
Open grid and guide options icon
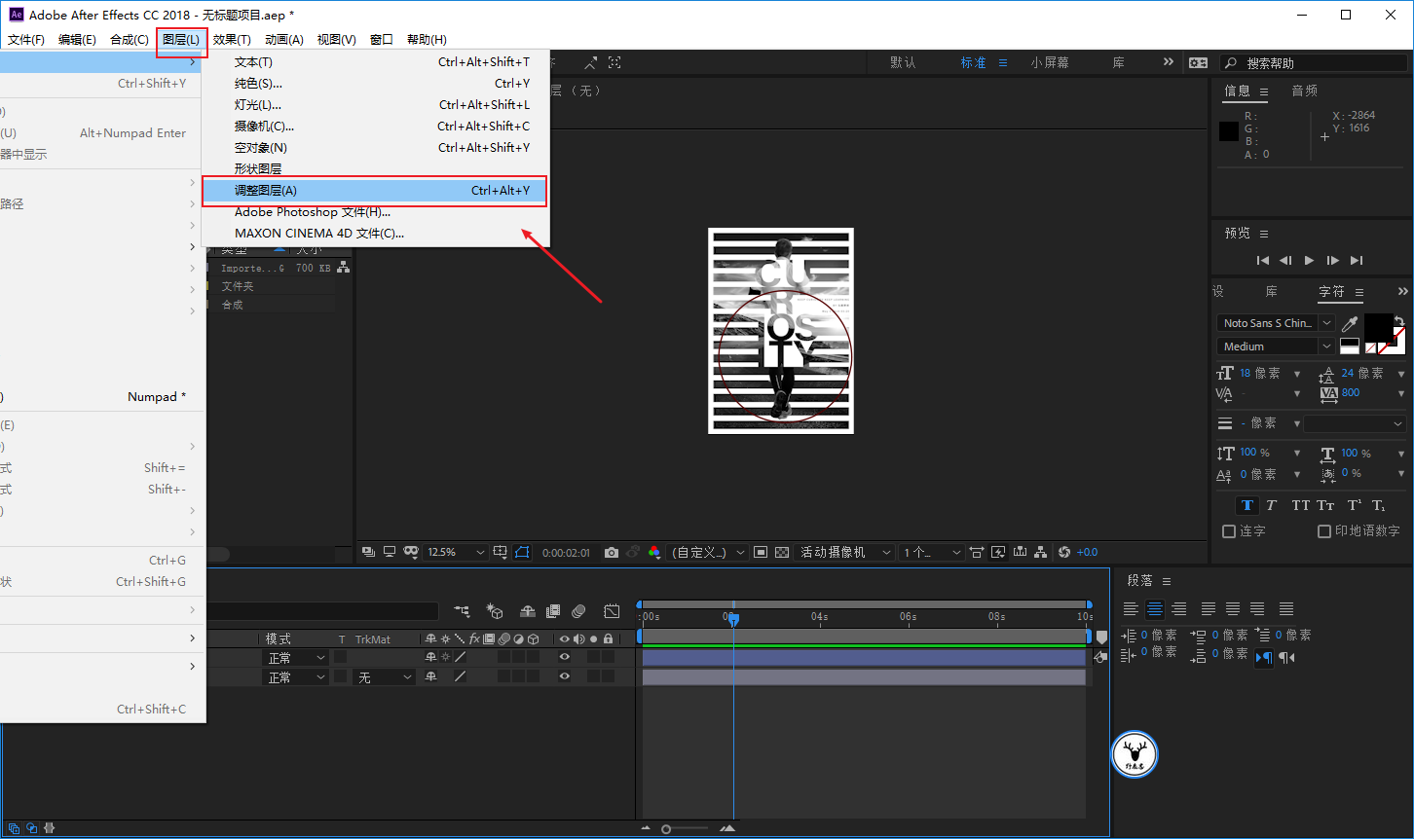coord(500,552)
